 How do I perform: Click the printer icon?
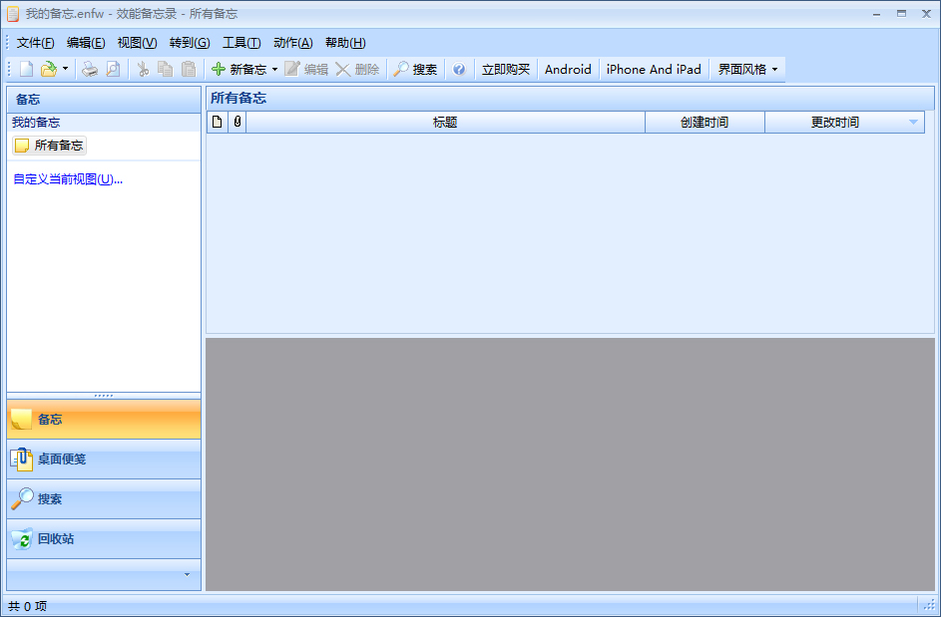(x=90, y=70)
